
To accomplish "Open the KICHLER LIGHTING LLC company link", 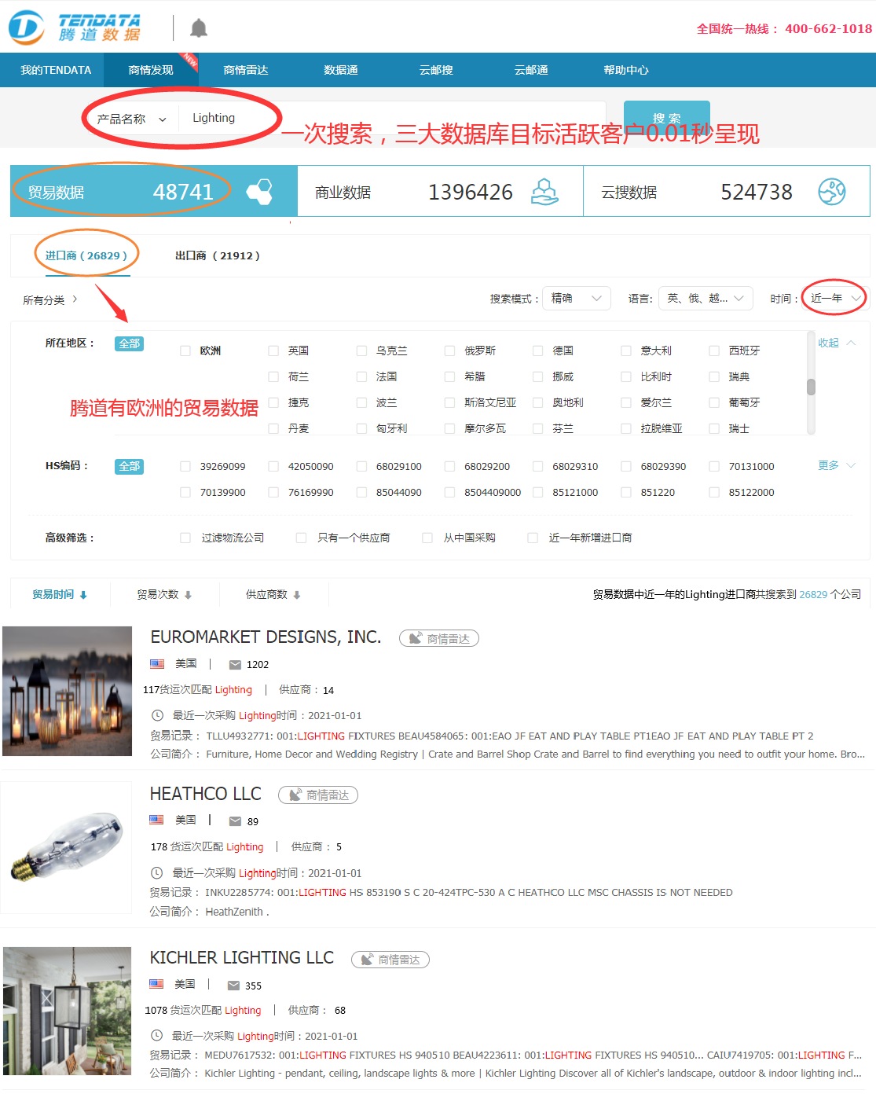I will (x=241, y=958).
